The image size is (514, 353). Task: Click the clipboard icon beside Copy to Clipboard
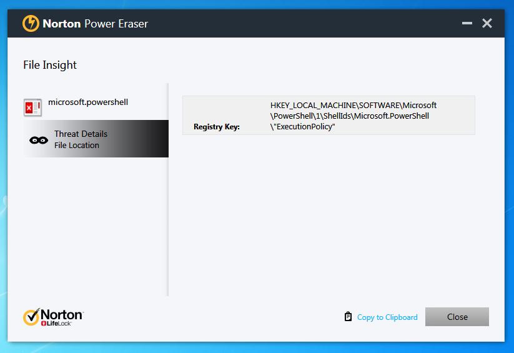(348, 317)
